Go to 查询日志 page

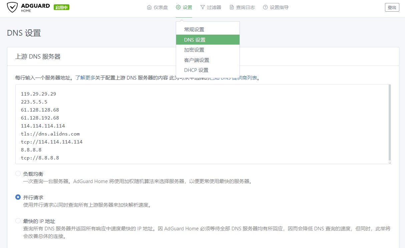pos(242,7)
